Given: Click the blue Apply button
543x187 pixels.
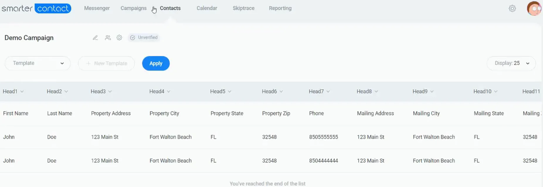Looking at the screenshot, I should pos(156,63).
